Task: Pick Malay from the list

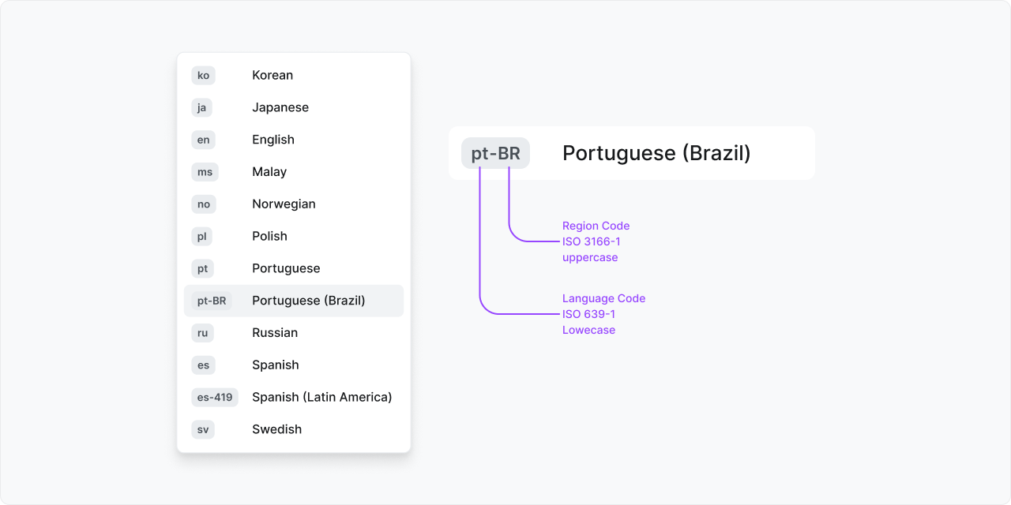Action: [294, 172]
